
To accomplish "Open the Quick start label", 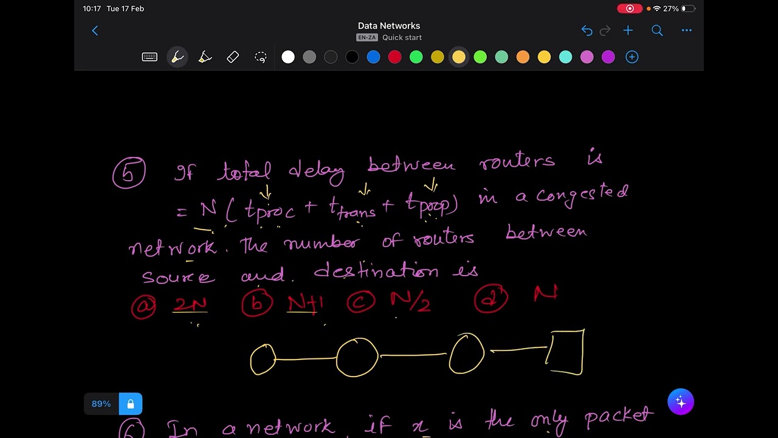I will [402, 38].
